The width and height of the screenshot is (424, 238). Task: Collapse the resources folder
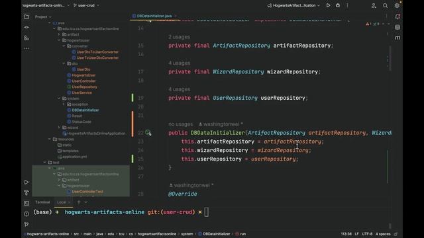(x=49, y=139)
